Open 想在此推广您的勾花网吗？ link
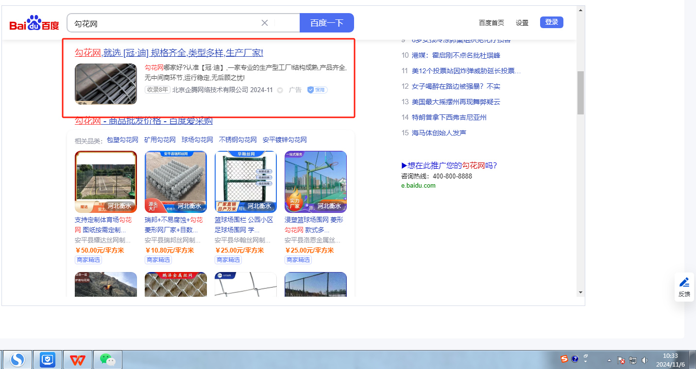The image size is (696, 369). (x=449, y=165)
